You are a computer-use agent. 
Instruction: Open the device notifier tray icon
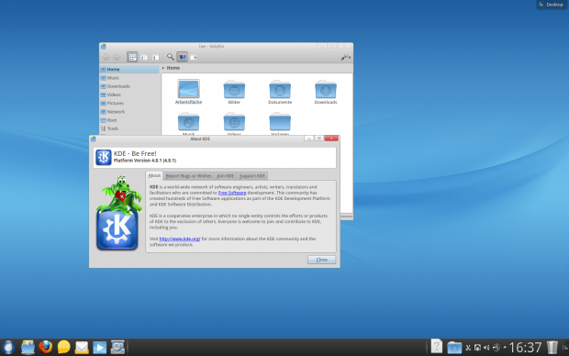(x=477, y=348)
